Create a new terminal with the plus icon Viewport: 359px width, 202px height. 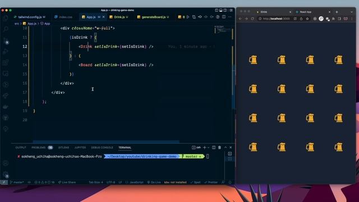coord(204,148)
